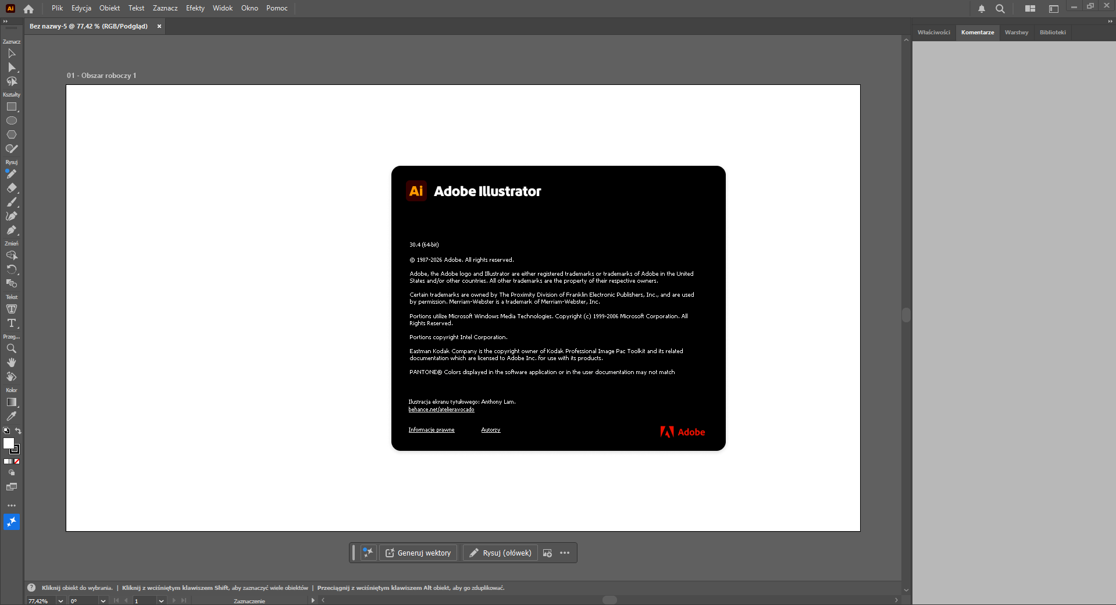Open notifications bell icon

(982, 9)
